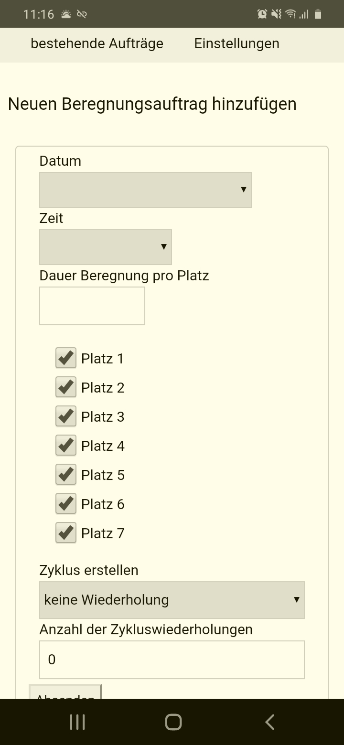Screen dimensions: 344x745
Task: Tap the Android recent apps icon
Action: 77,722
